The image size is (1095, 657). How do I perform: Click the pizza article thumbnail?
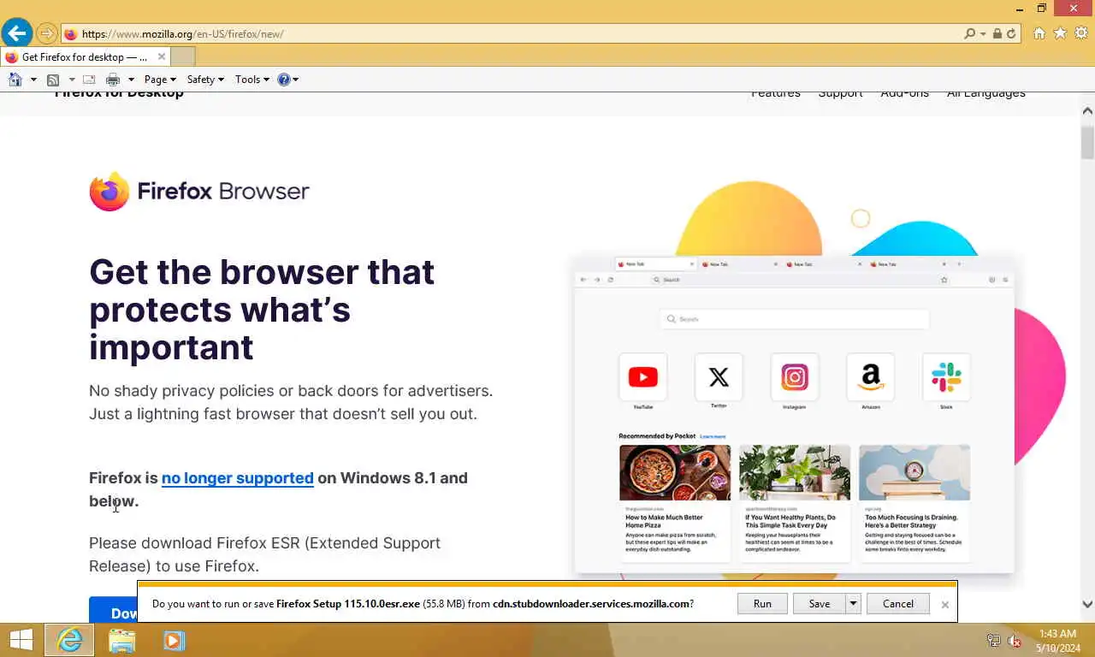pyautogui.click(x=675, y=472)
